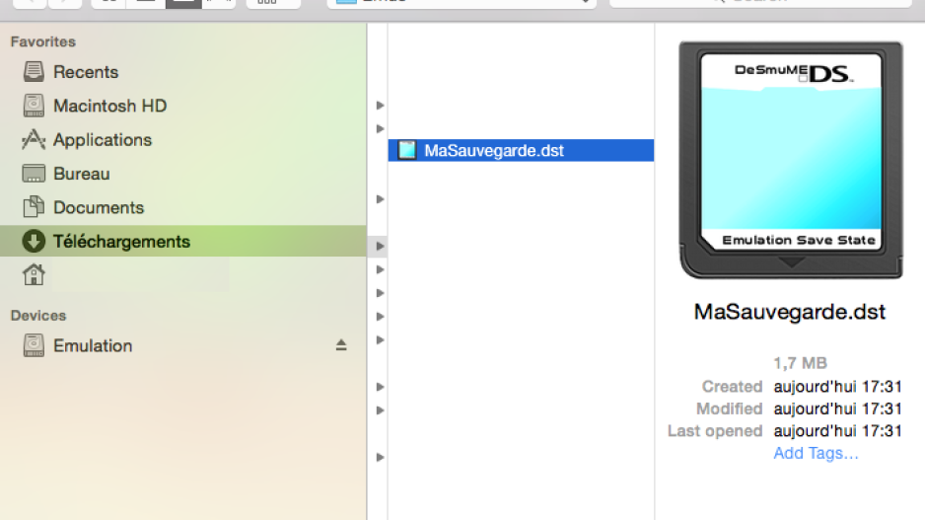
Task: Open Recents via its sidebar icon
Action: [x=34, y=71]
